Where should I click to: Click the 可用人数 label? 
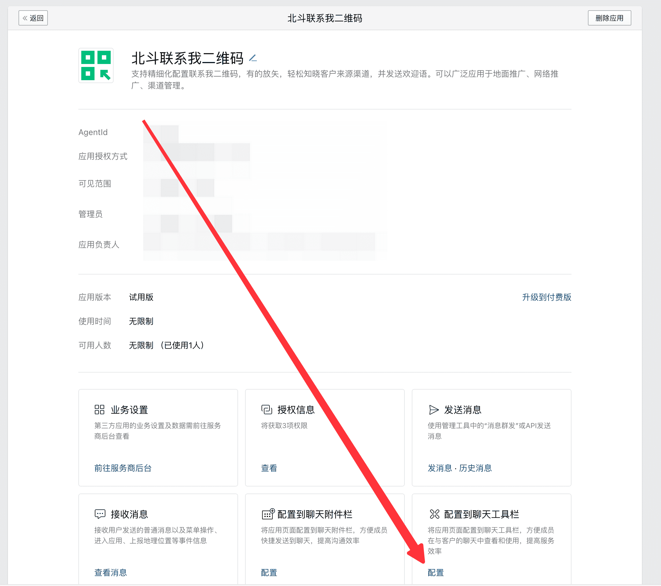coord(95,345)
